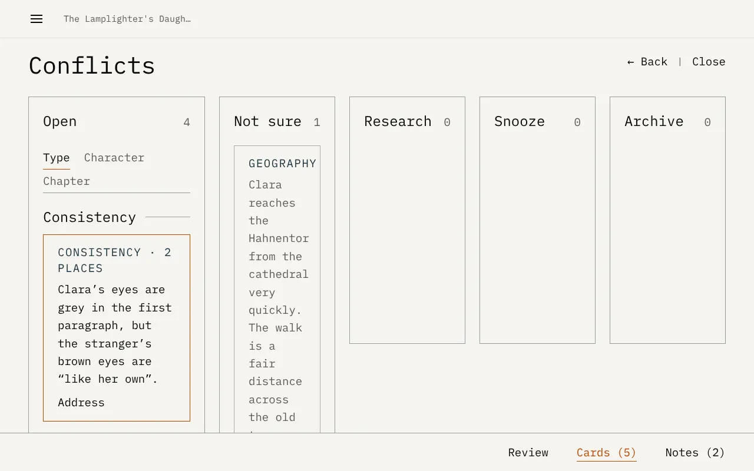Select the empty Research column
This screenshot has width=754, height=471.
407,220
